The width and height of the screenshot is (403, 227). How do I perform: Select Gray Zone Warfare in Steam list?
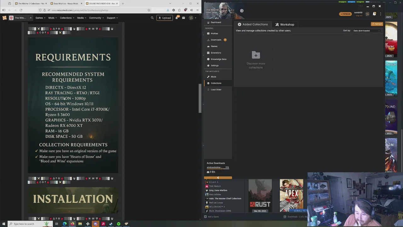pyautogui.click(x=218, y=190)
